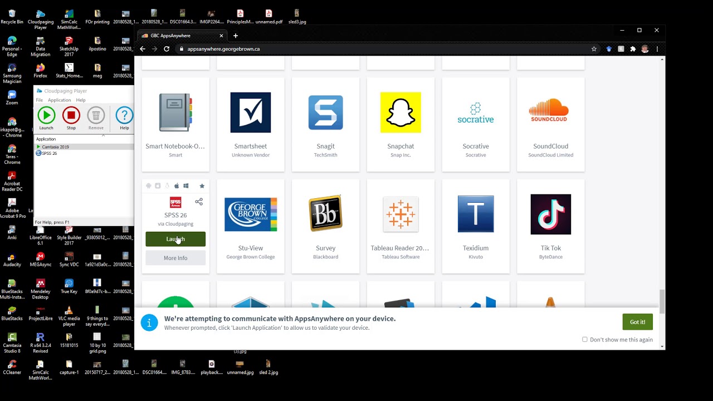Click the browser back arrow
Viewport: 713px width, 401px height.
click(143, 49)
